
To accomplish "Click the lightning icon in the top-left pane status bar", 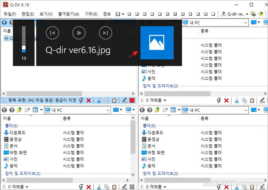I will [x=81, y=100].
